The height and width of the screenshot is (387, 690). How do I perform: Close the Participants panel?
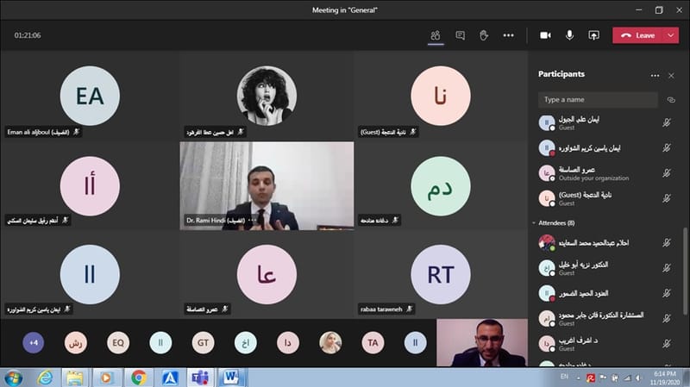pyautogui.click(x=671, y=75)
